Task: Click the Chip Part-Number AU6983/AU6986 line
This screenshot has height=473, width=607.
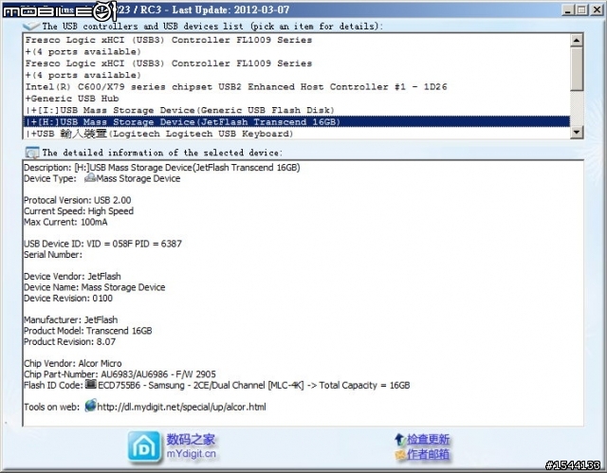Action: click(120, 374)
